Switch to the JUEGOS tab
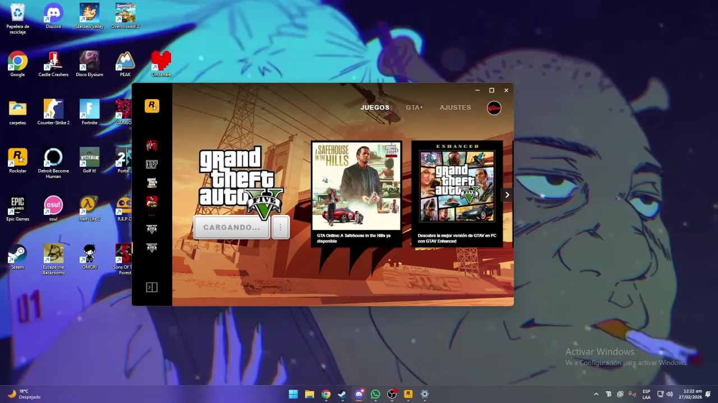718x403 pixels. click(375, 107)
